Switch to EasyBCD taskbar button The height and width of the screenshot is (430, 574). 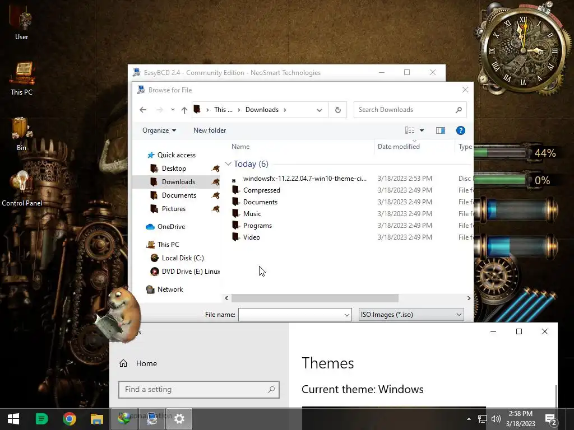[x=151, y=419]
